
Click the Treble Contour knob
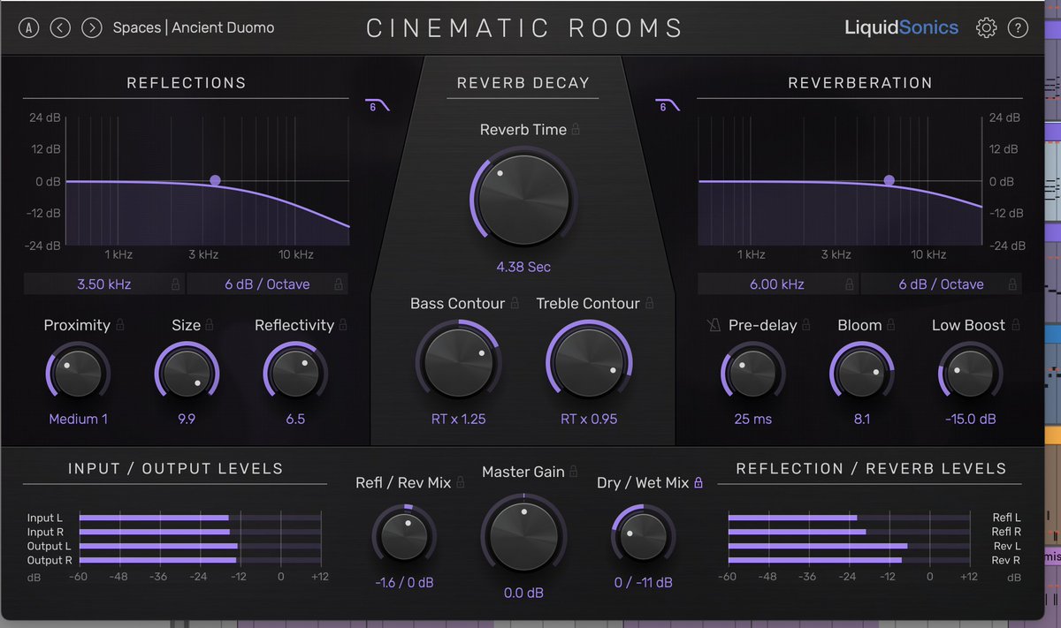[589, 362]
